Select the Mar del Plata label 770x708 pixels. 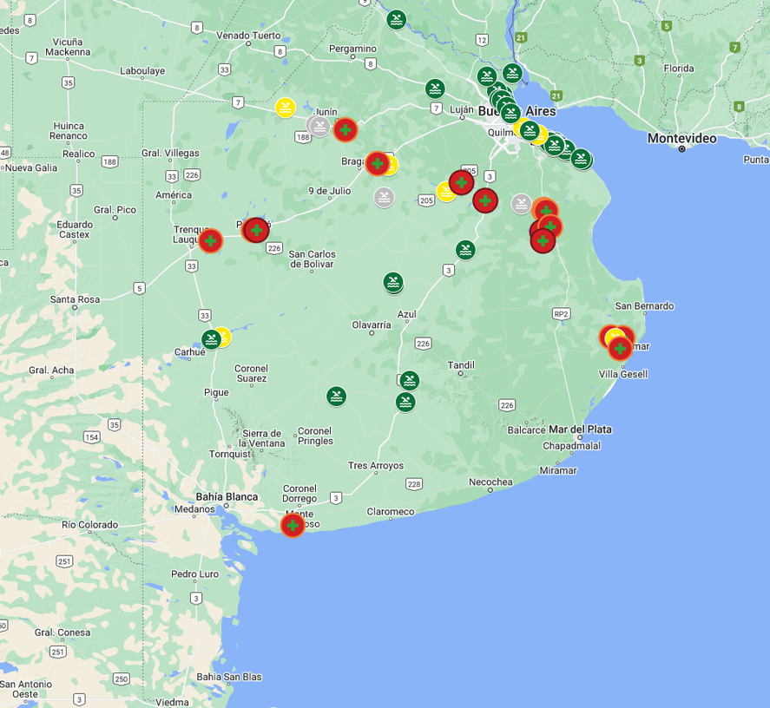(580, 429)
